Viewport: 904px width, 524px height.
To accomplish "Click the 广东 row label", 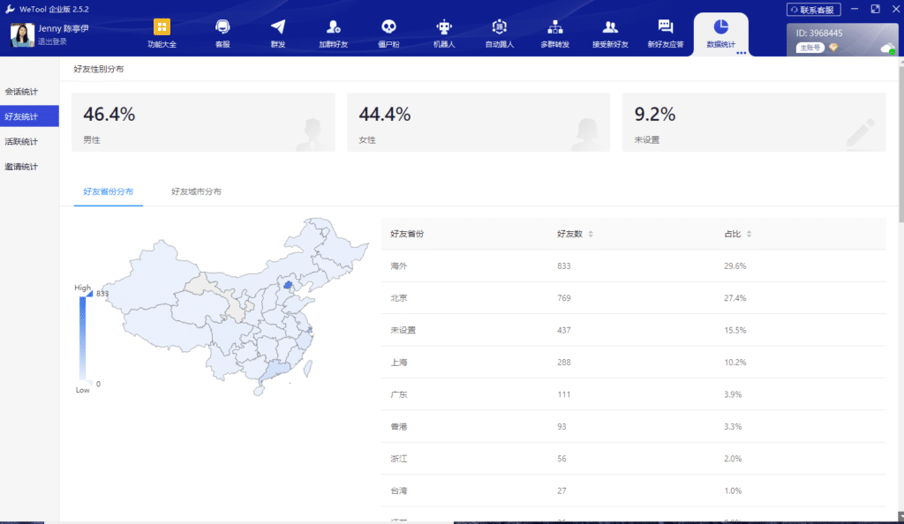I will coord(398,394).
